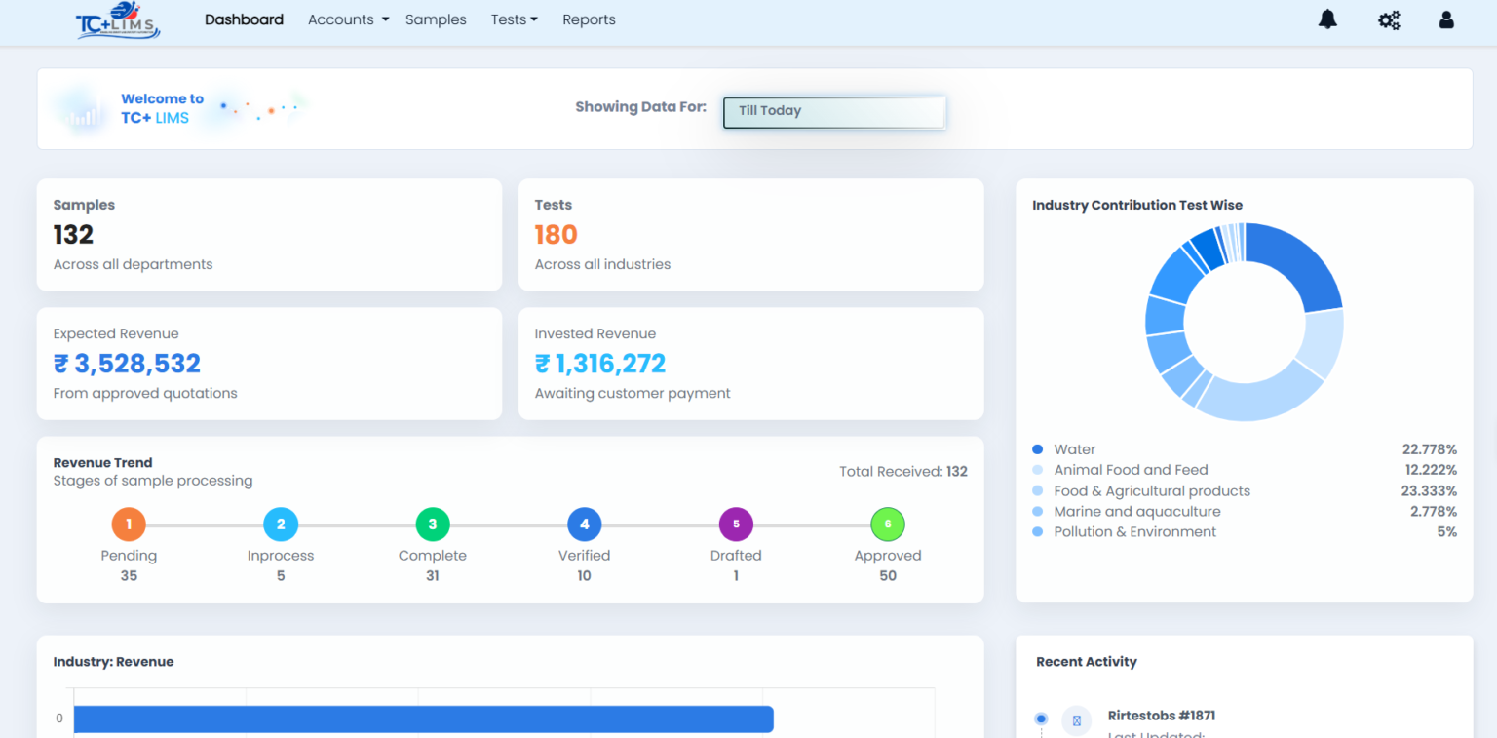Screen dimensions: 1497x738
Task: Toggle Marine and aquaculture legend entry
Action: 1136,512
